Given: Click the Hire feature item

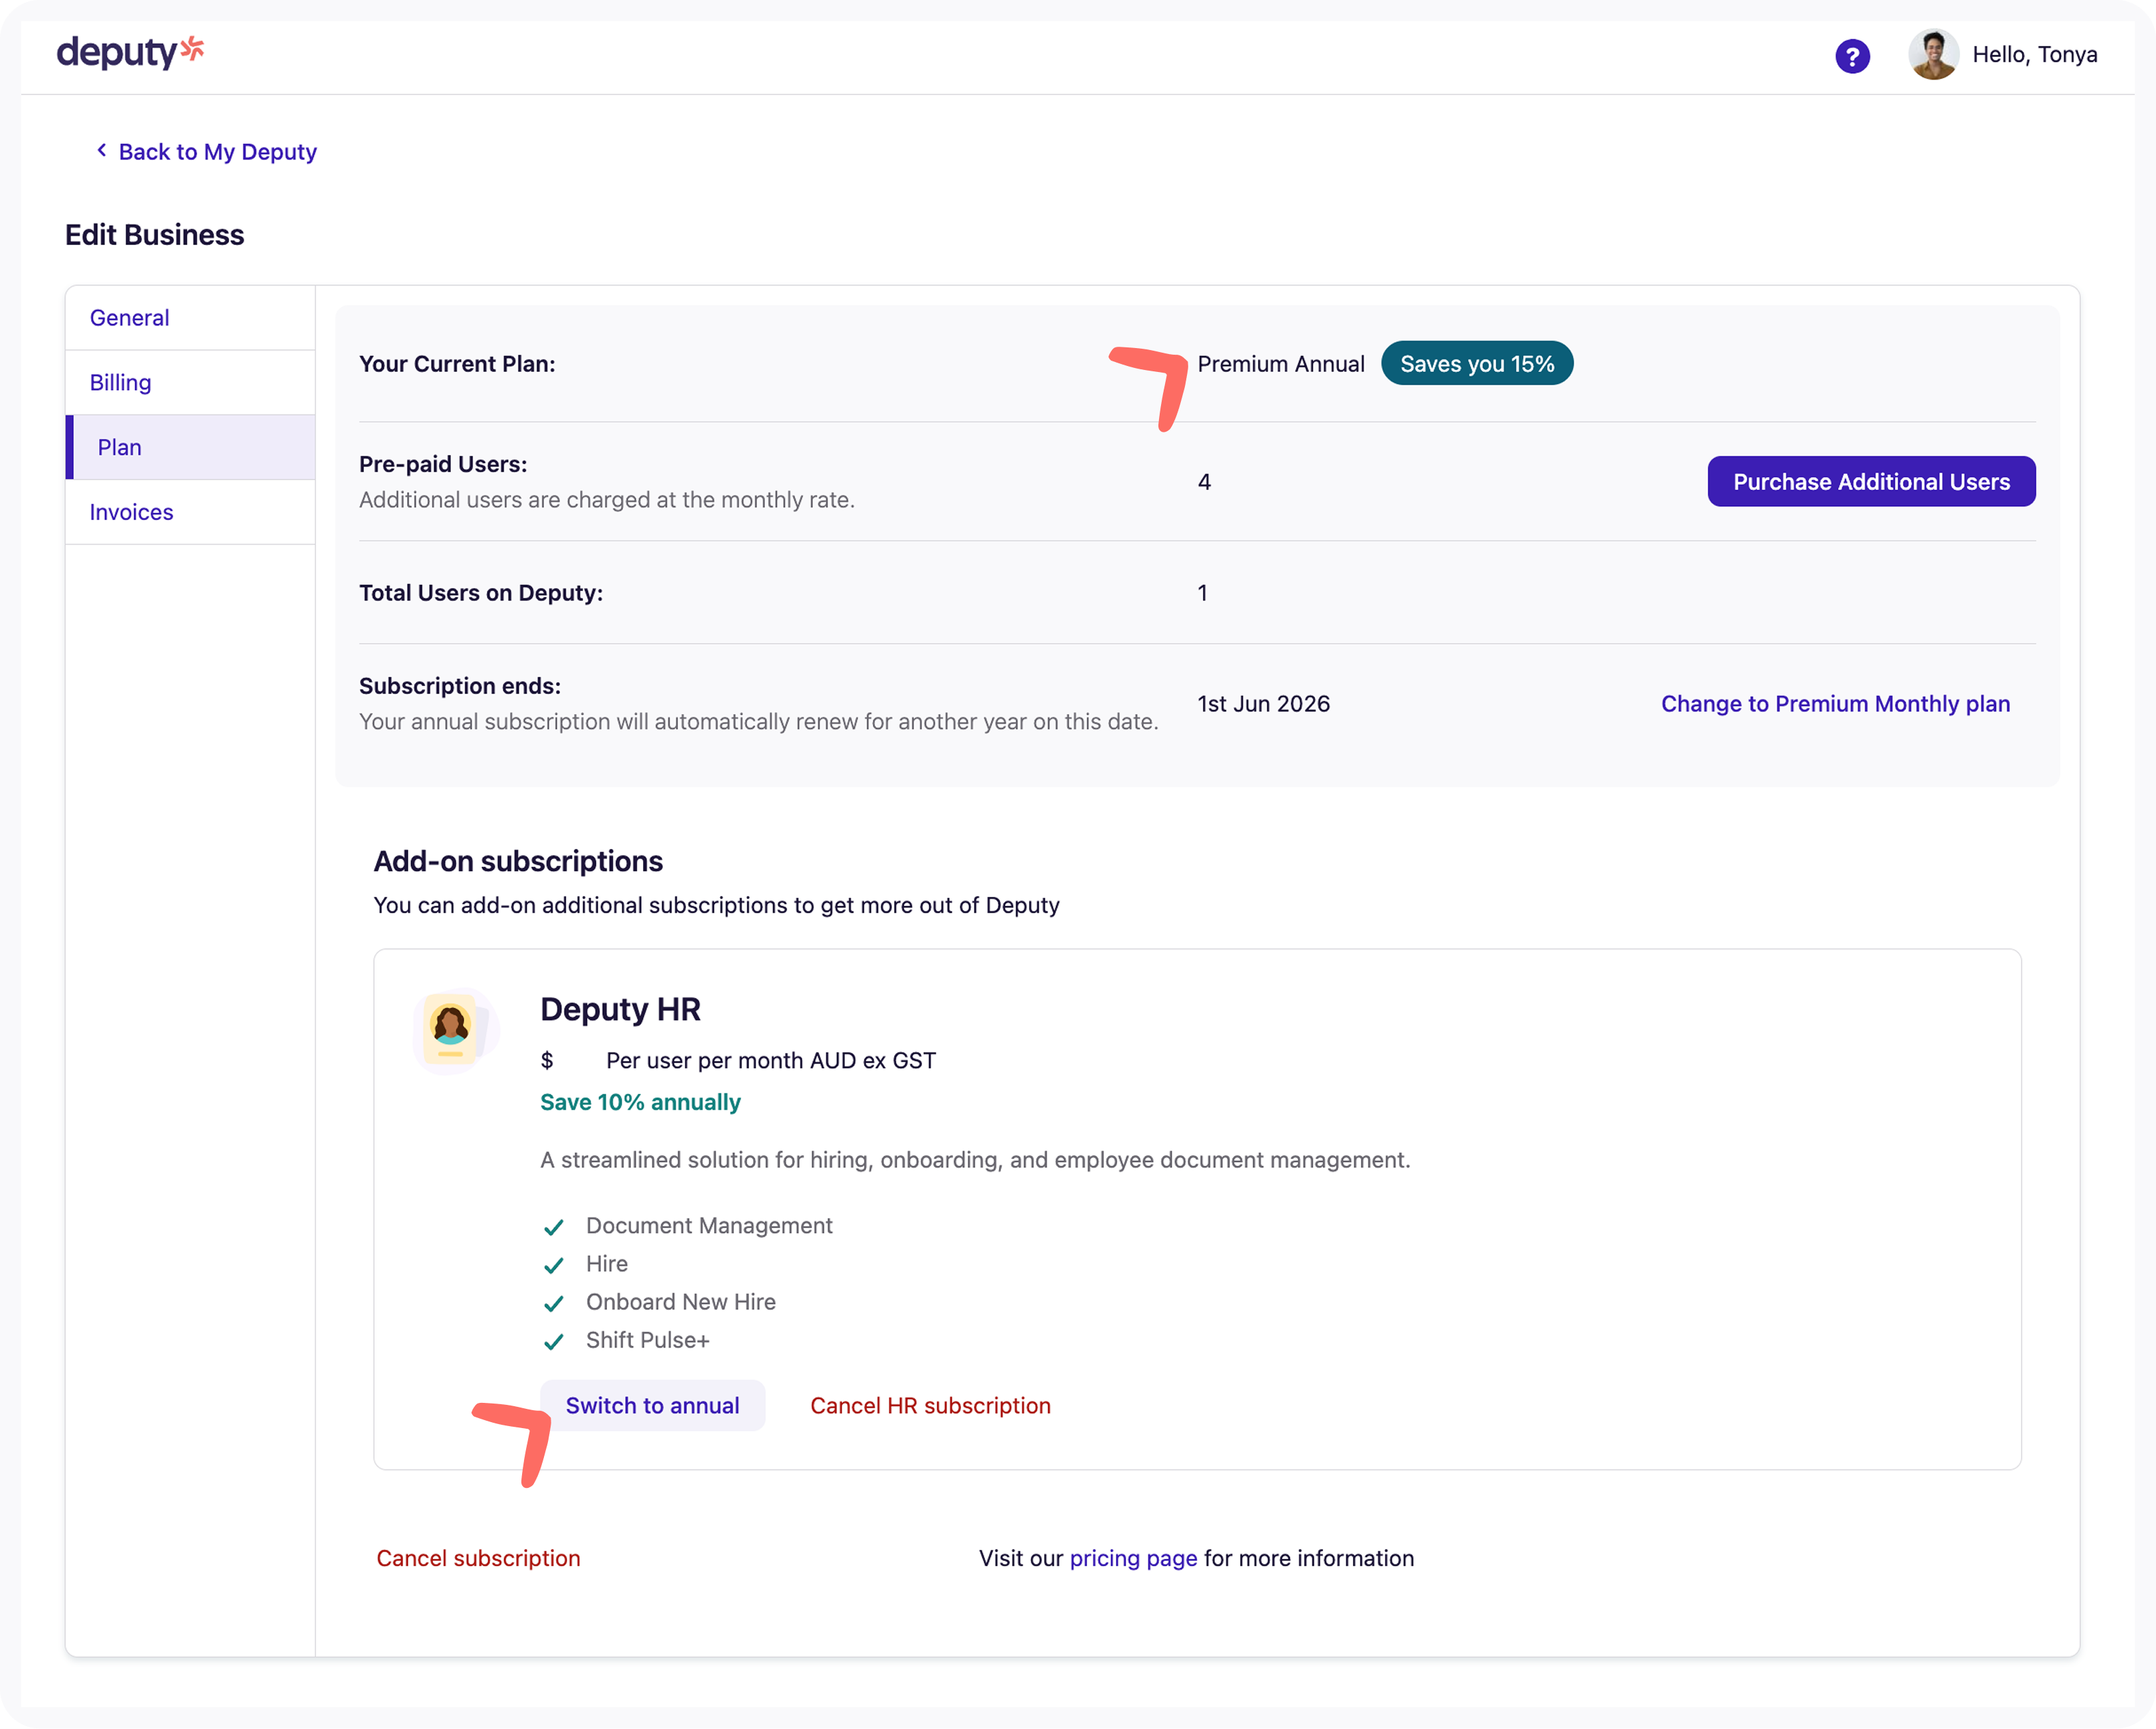Looking at the screenshot, I should (606, 1264).
